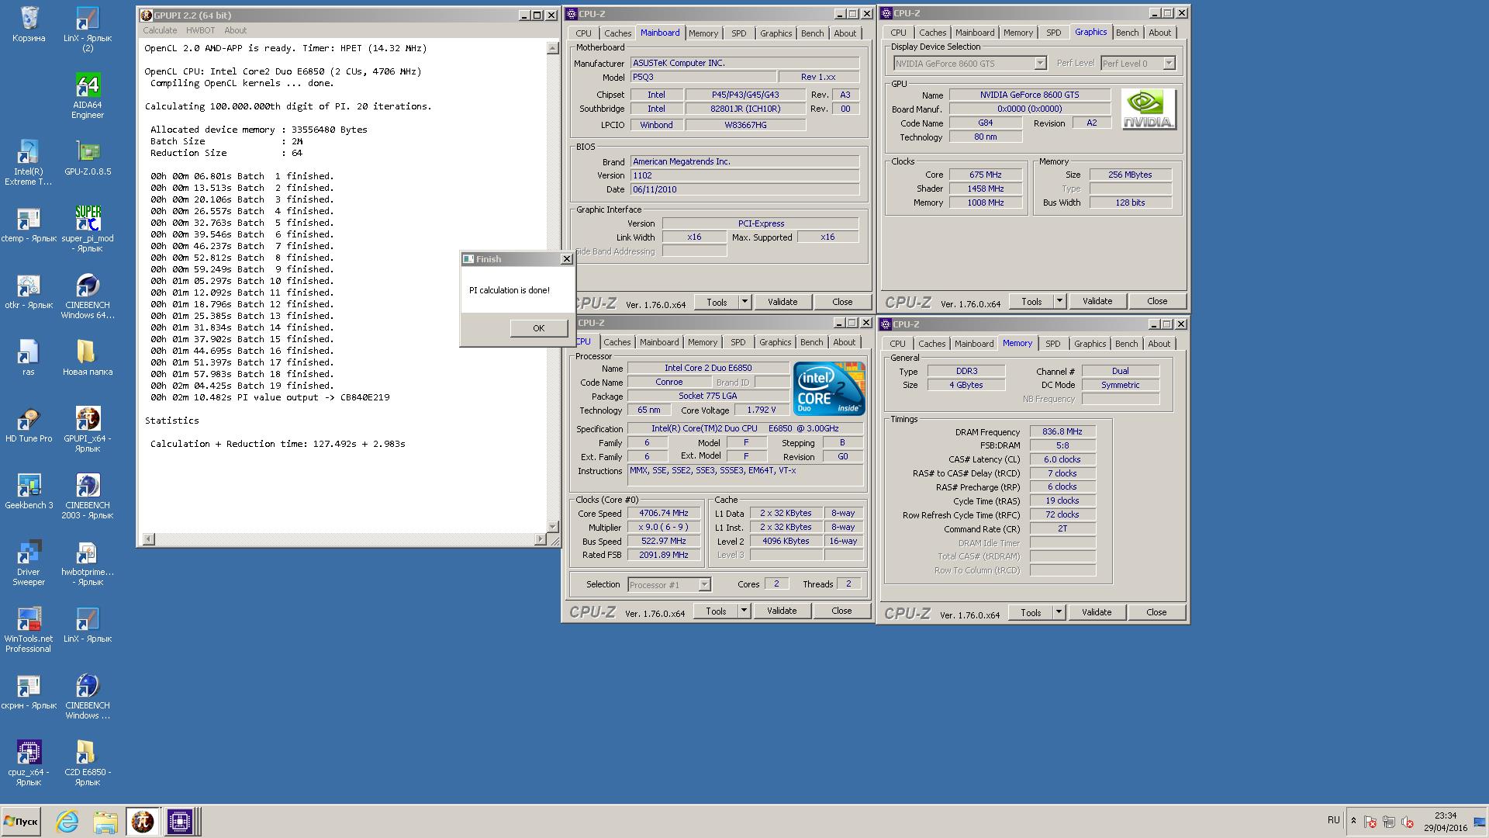
Task: Open the Recycle Bin (Корзина) desktop icon
Action: point(29,24)
